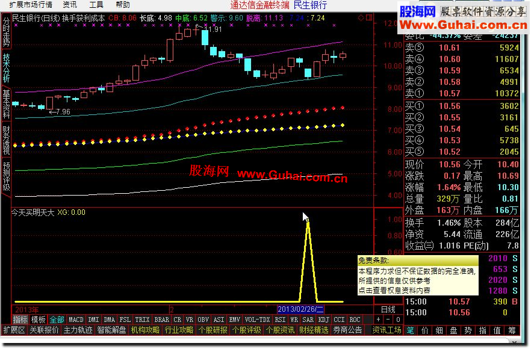Switch indicator to ROC
531x349 pixels.
coord(355,320)
